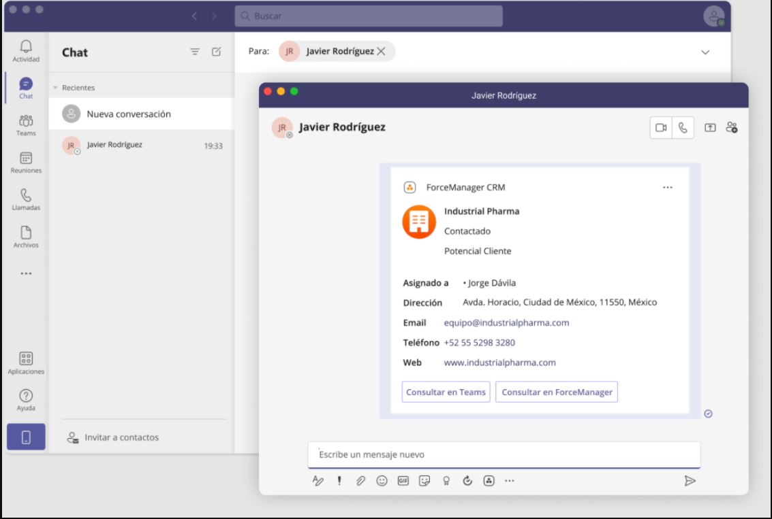
Task: Add people to the chat
Action: point(732,128)
